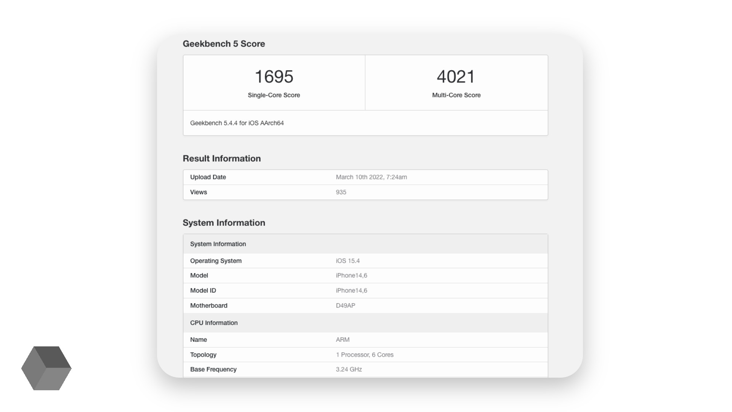The width and height of the screenshot is (732, 412).
Task: Click the gray cube logo icon
Action: 46,368
